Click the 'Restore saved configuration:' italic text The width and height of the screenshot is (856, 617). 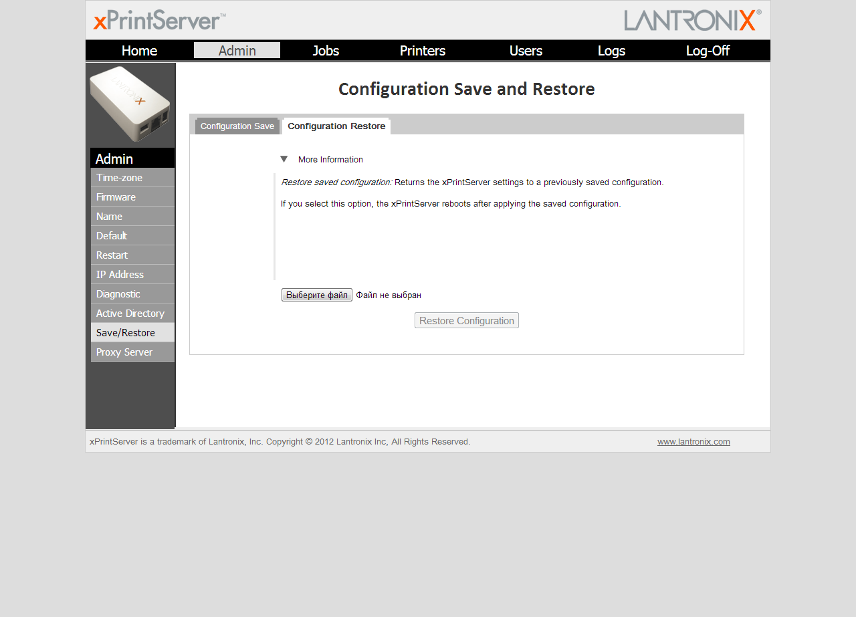336,182
